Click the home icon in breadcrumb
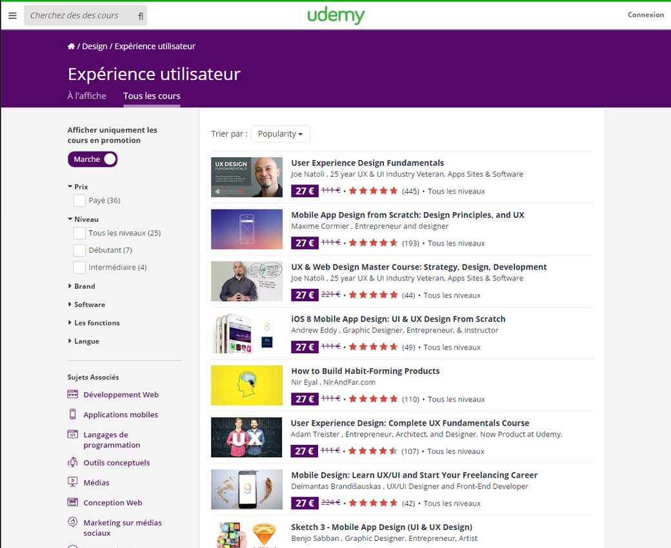The height and width of the screenshot is (548, 671). pyautogui.click(x=71, y=46)
